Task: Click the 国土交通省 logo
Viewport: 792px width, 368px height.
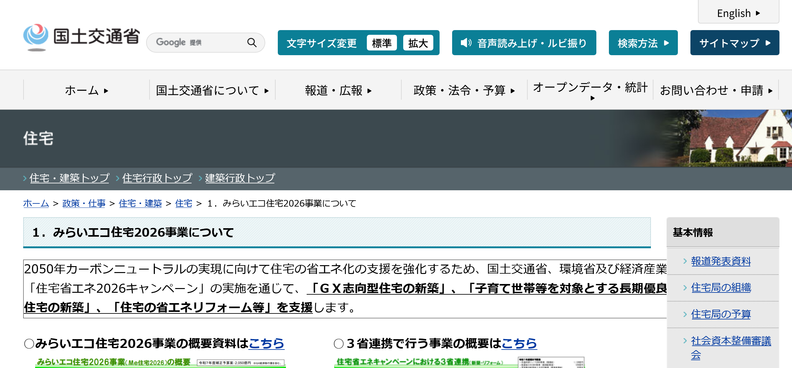Action: click(x=82, y=37)
